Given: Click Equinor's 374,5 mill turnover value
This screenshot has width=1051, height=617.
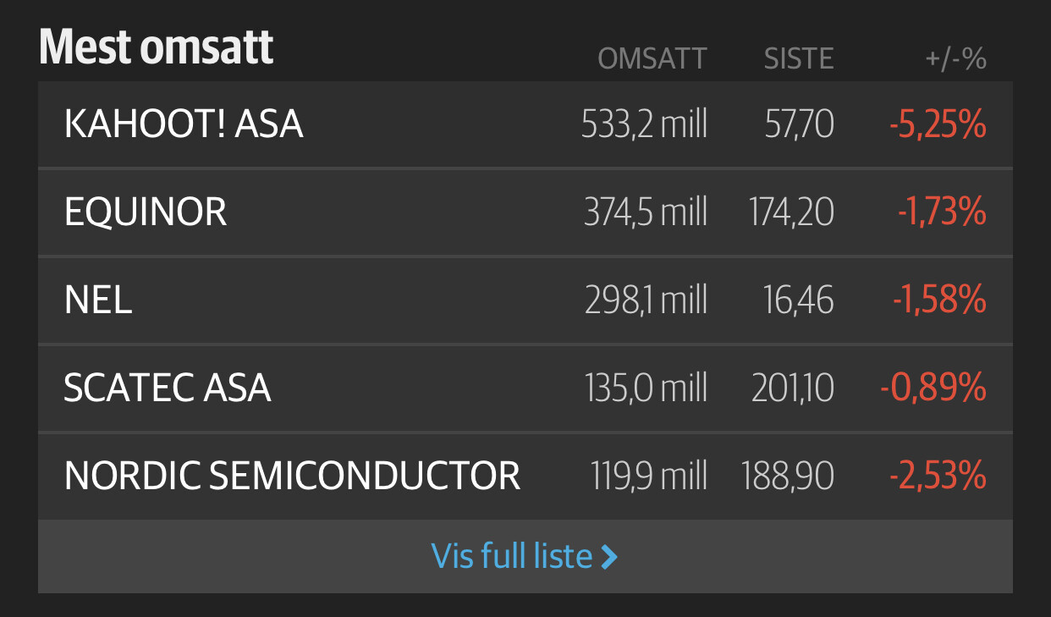Looking at the screenshot, I should 646,212.
